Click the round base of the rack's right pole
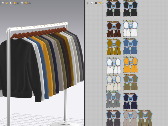The height and width of the screenshot is (126, 168). [64, 124]
